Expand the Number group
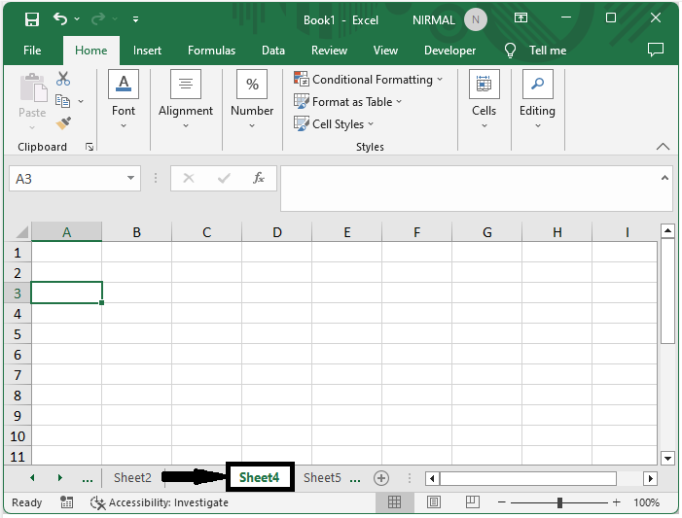Image resolution: width=682 pixels, height=518 pixels. 252,99
